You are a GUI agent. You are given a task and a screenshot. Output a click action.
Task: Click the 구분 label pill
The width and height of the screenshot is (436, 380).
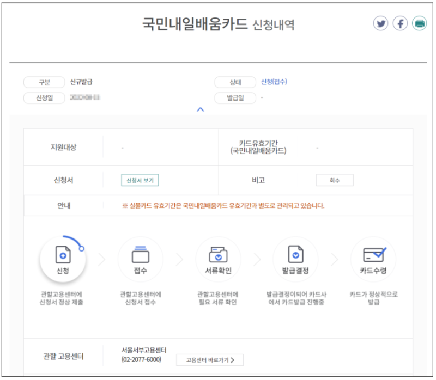[44, 82]
